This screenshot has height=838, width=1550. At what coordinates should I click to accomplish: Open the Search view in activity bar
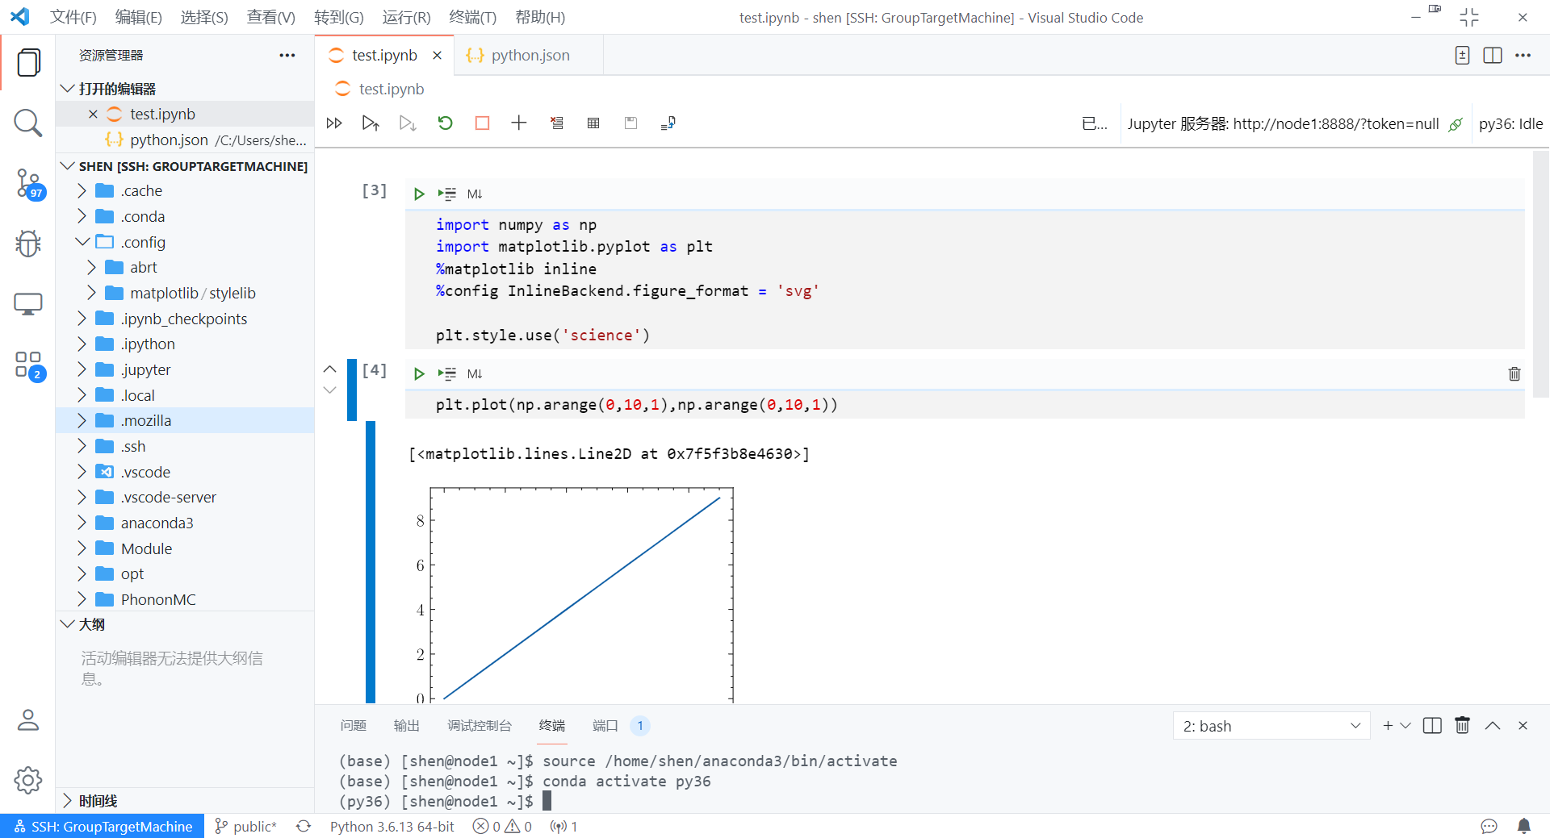(x=27, y=123)
